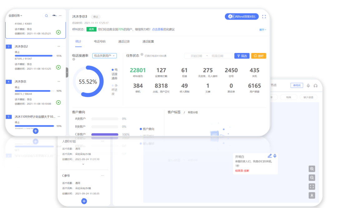The image size is (337, 208).
Task: Collapse the task sidebar with handle
Action: (67, 72)
